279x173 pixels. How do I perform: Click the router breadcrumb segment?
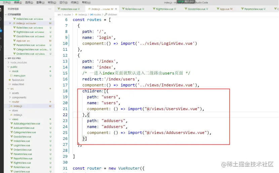(x=68, y=14)
